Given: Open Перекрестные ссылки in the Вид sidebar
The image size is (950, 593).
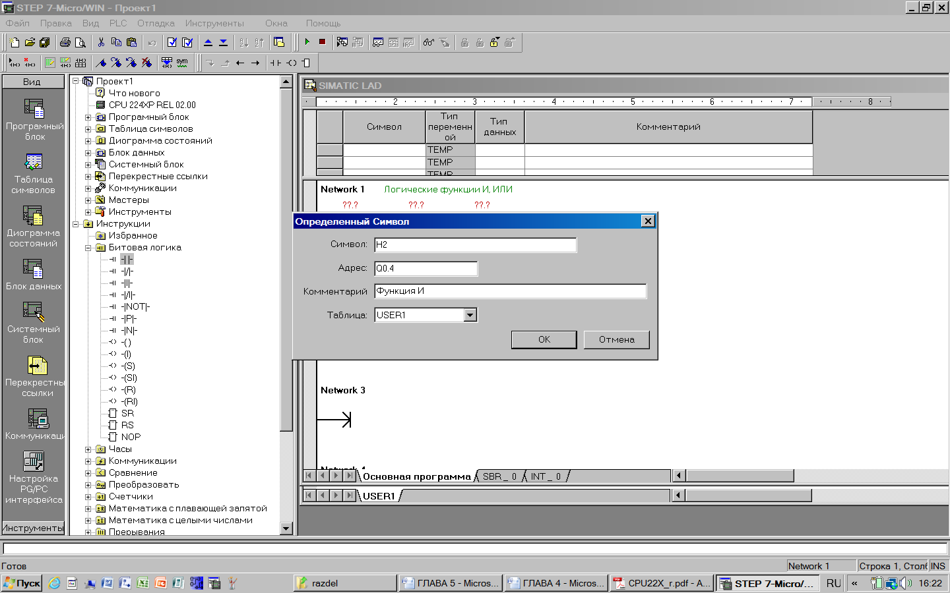Looking at the screenshot, I should (36, 376).
